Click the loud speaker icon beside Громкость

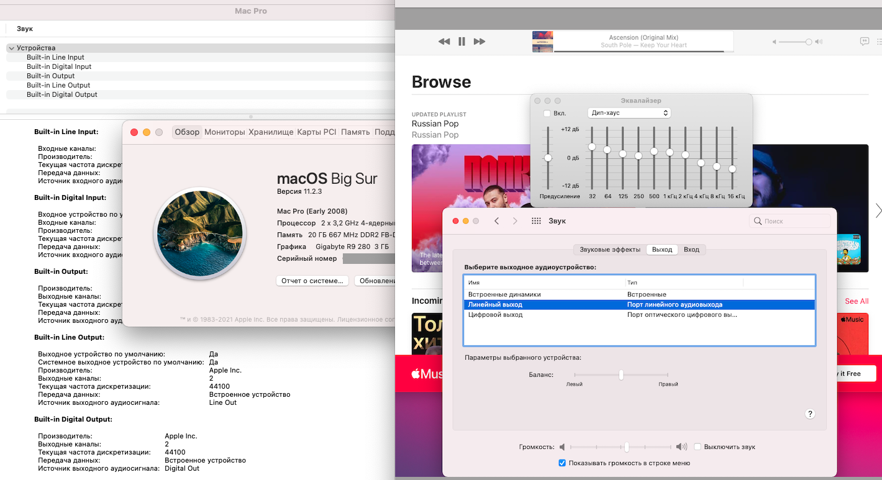(x=681, y=447)
